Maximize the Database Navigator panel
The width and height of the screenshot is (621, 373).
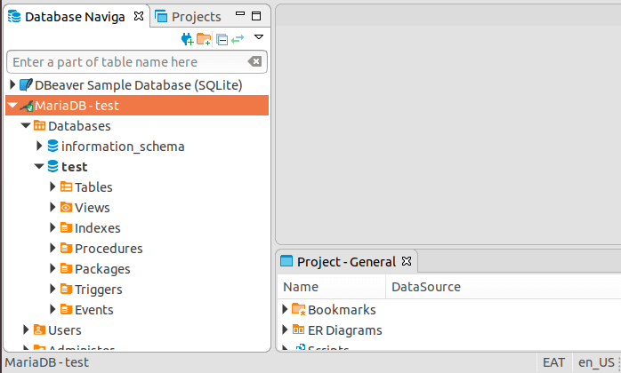click(x=256, y=16)
